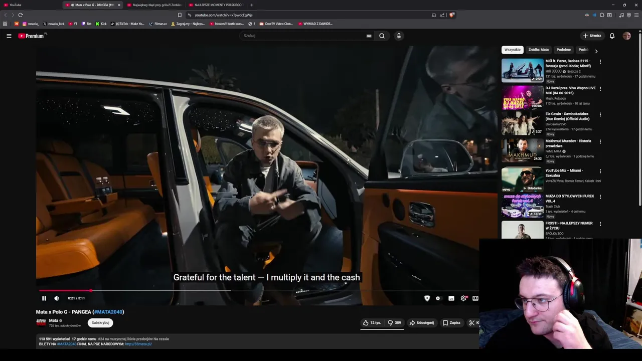The width and height of the screenshot is (642, 361).
Task: Open apps grid in bookmarks bar
Action: coord(5,24)
